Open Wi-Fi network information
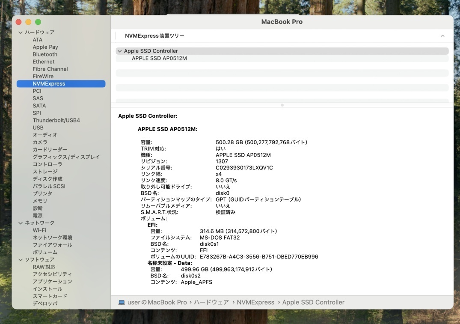The image size is (460, 324). coord(39,230)
